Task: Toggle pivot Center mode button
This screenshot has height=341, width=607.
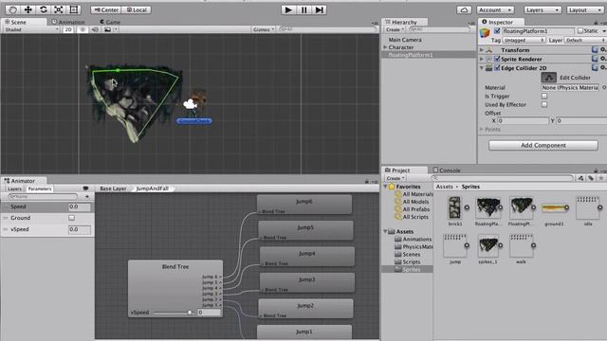Action: click(x=106, y=9)
